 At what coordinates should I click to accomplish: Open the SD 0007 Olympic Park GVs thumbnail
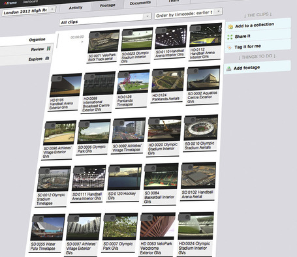[x=120, y=226]
